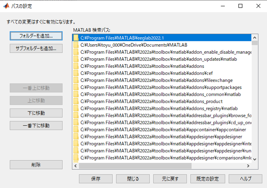This screenshot has height=188, width=267.
Task: Select the addons\fileexchange path entry
Action: point(162,80)
